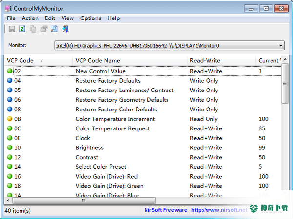293x219 pixels.
Task: Click Brightness current value 99
Action: [262, 147]
